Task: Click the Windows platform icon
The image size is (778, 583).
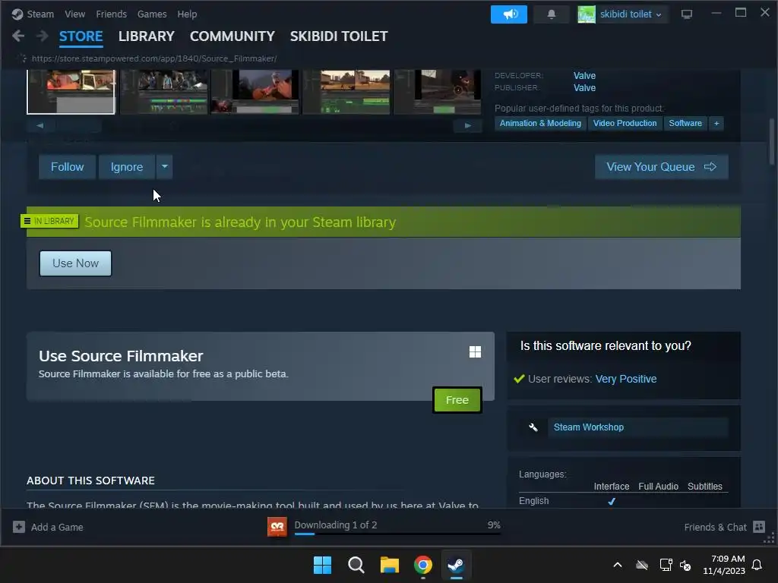Action: (x=475, y=351)
